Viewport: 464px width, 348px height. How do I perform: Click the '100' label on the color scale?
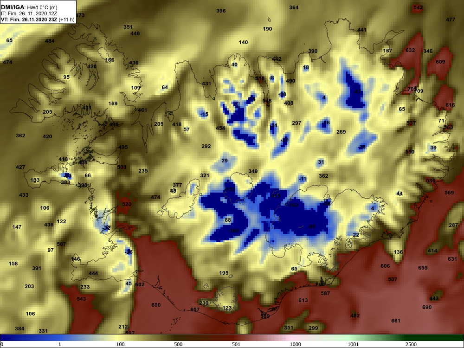tap(121, 344)
